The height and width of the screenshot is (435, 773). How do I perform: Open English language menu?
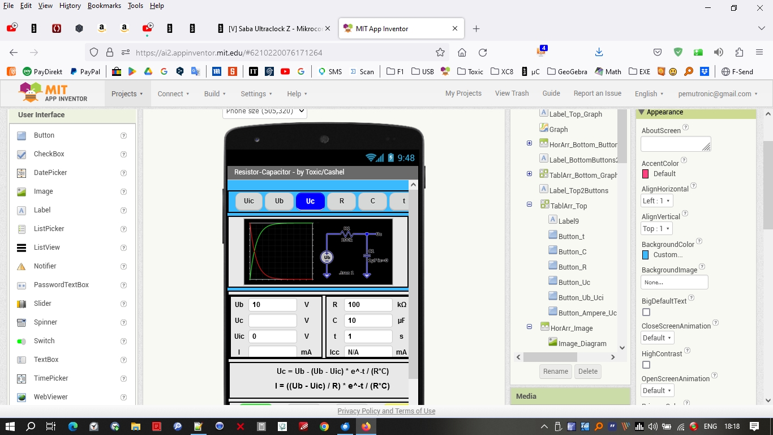pyautogui.click(x=649, y=94)
